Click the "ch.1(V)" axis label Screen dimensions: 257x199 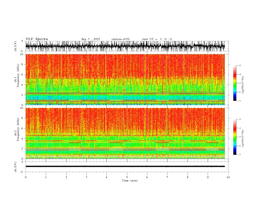(x=16, y=46)
